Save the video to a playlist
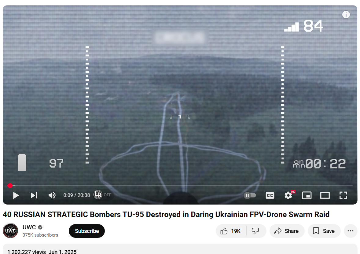360x254 pixels. coord(324,231)
